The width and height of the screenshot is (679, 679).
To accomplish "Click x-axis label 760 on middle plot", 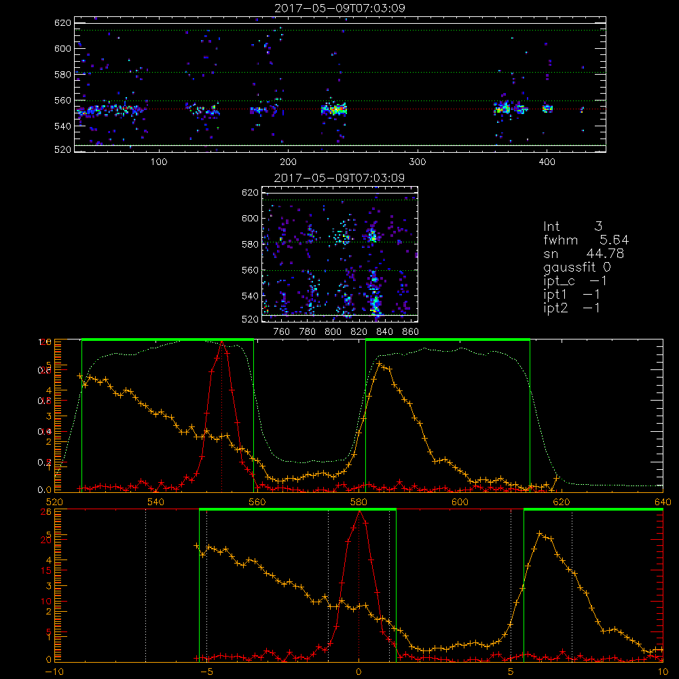I will coord(282,332).
